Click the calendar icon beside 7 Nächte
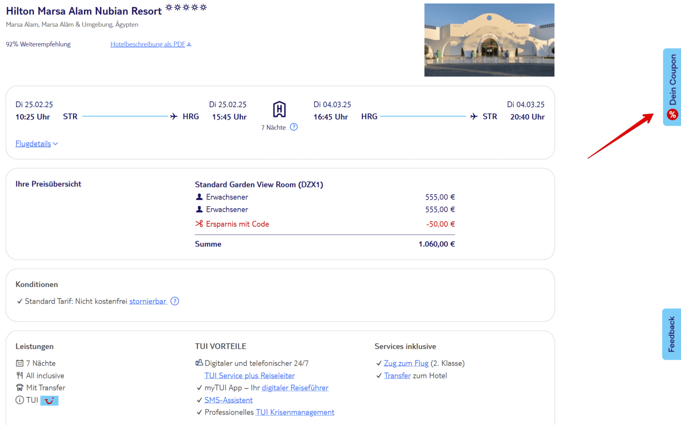The width and height of the screenshot is (681, 425). pos(20,363)
